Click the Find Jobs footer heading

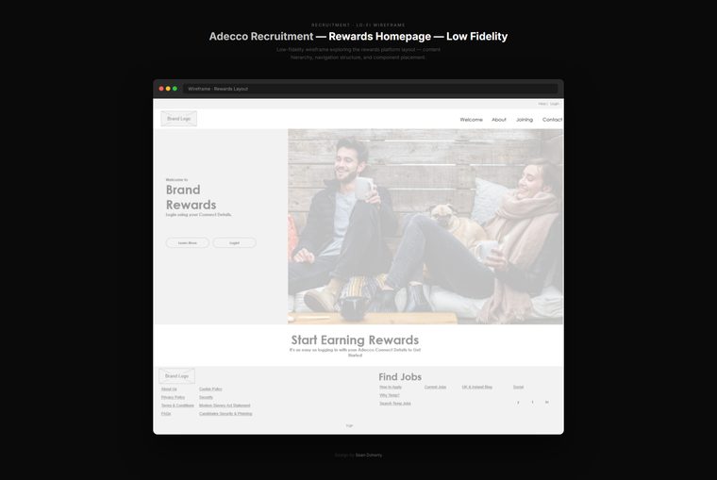400,377
